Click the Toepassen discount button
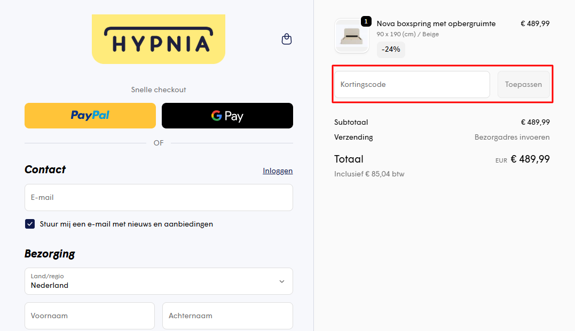The width and height of the screenshot is (575, 331). pyautogui.click(x=523, y=84)
